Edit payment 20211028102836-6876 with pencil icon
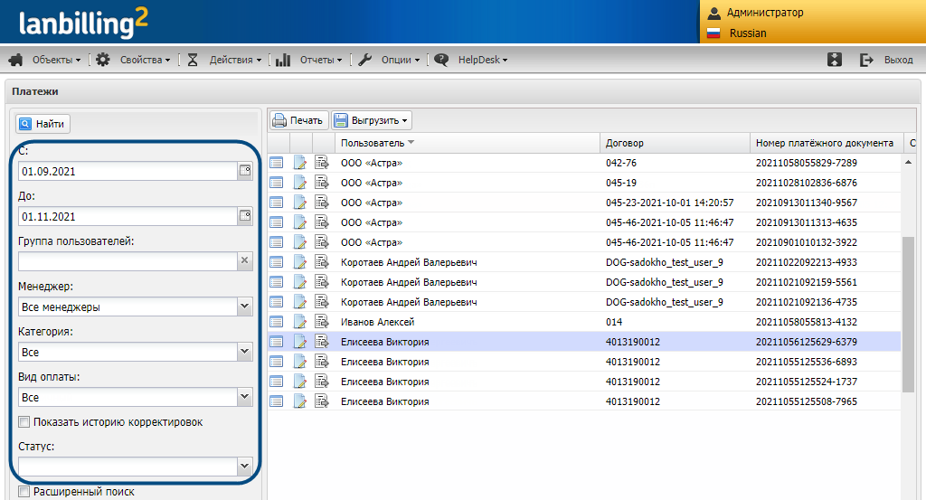 (x=300, y=183)
